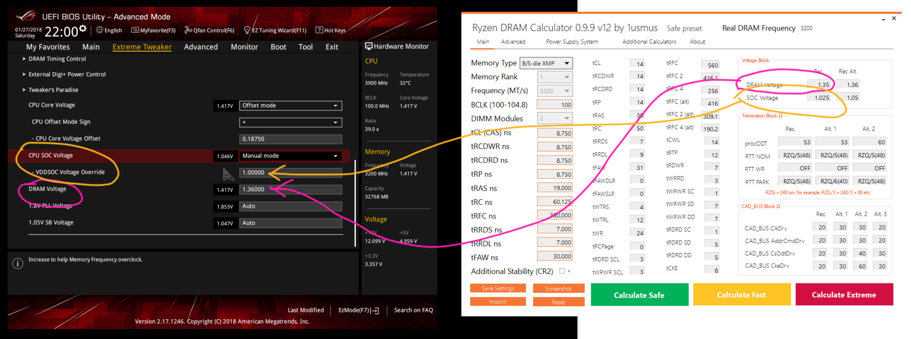Click the EzMode(F7) switch icon

[376, 311]
